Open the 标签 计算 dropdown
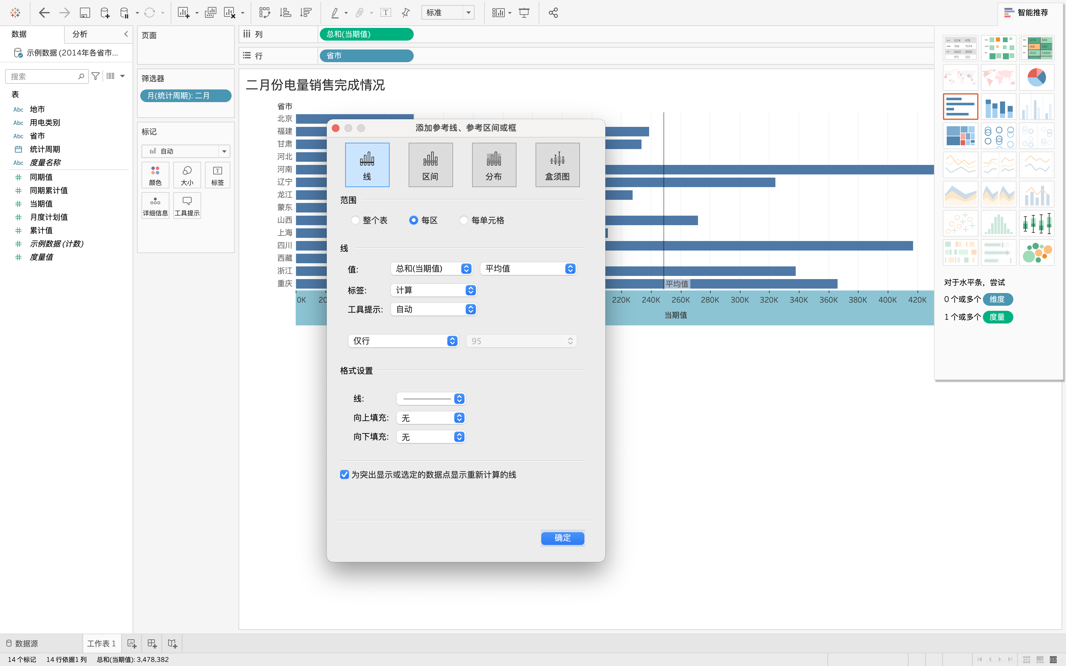Viewport: 1066px width, 666px height. (x=433, y=290)
